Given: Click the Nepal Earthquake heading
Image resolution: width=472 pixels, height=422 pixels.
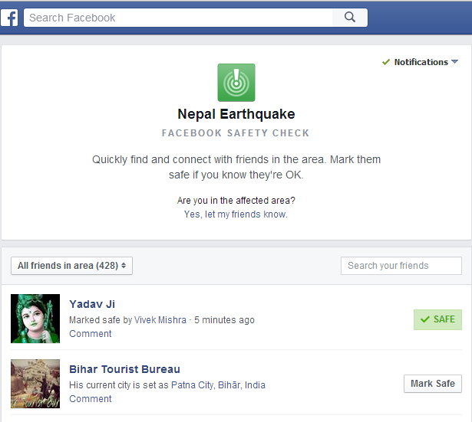Looking at the screenshot, I should click(x=236, y=114).
